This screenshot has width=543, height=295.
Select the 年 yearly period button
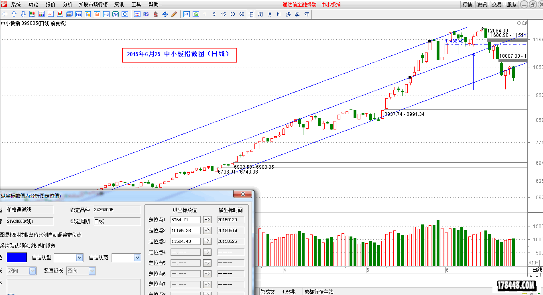coord(307,14)
